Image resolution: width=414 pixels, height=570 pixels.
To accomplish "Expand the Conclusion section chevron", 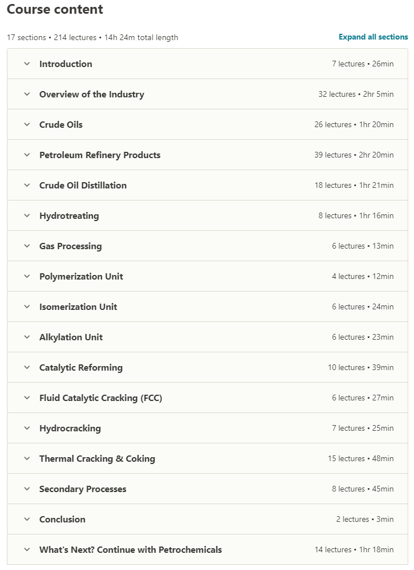I will coord(26,520).
